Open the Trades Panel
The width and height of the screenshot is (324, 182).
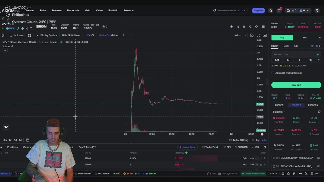pyautogui.click(x=210, y=147)
